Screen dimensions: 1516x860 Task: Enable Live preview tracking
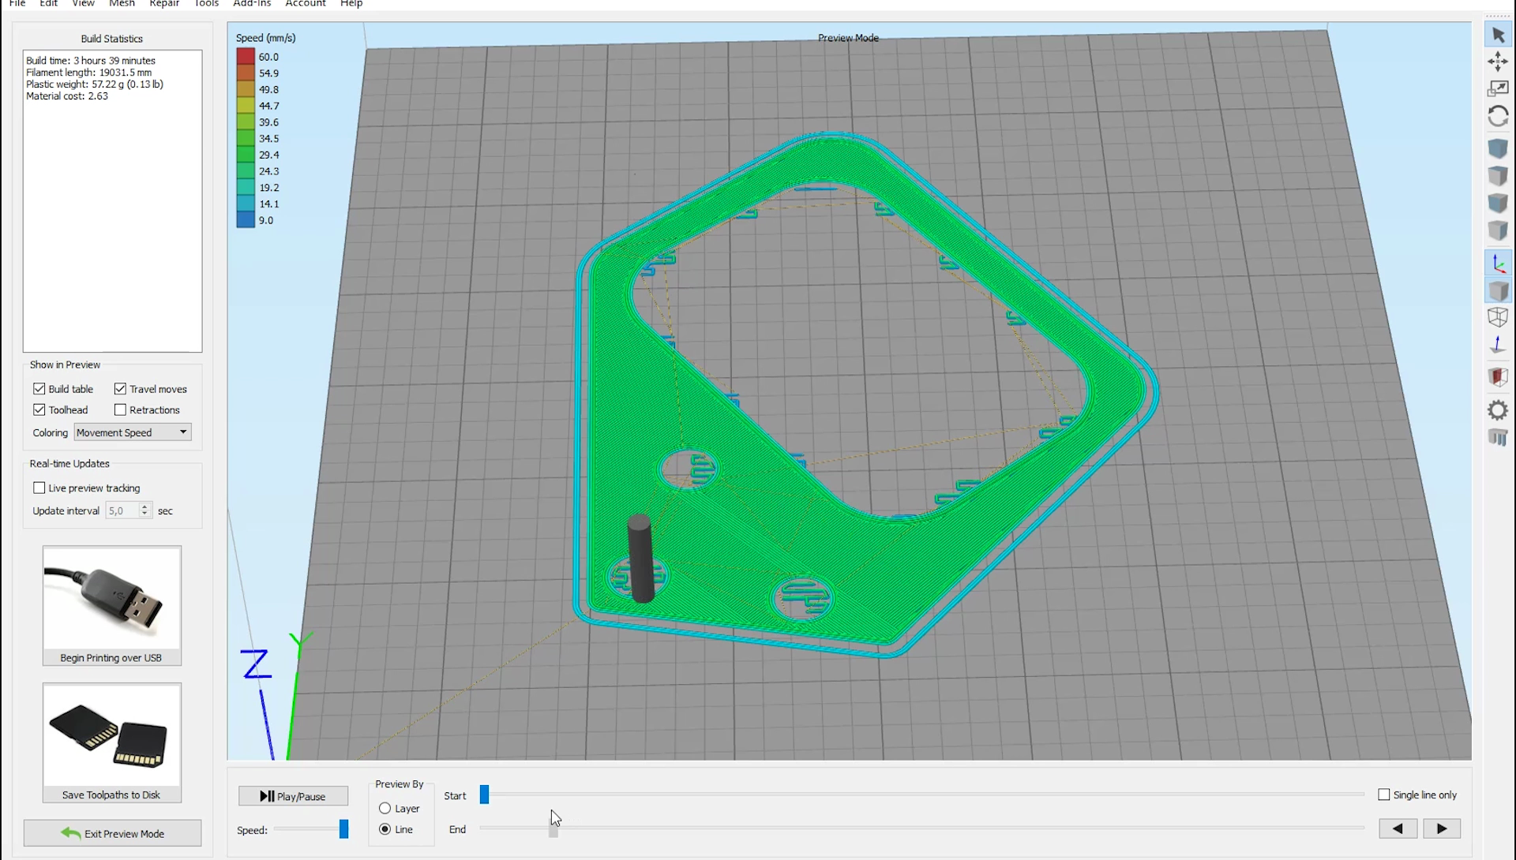coord(39,488)
